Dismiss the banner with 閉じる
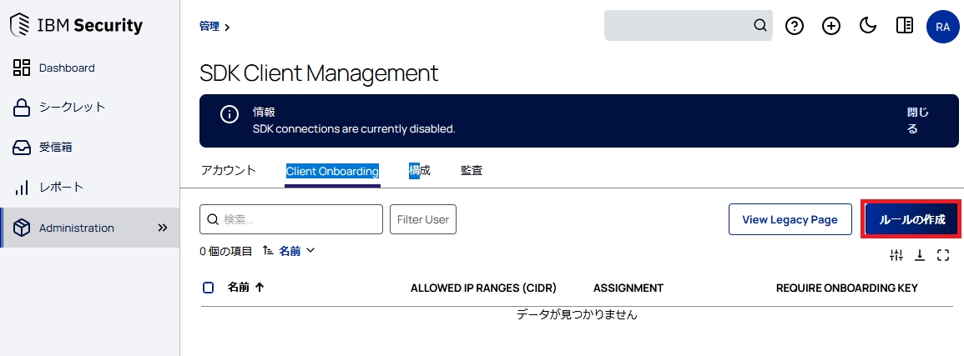This screenshot has width=964, height=356. coord(918,121)
